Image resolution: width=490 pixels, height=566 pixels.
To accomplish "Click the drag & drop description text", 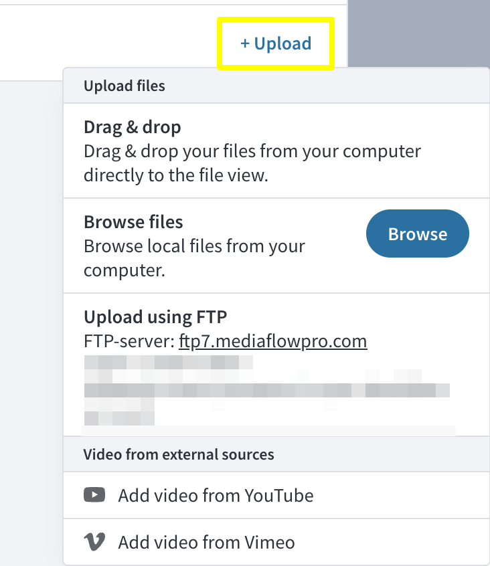I will click(252, 163).
